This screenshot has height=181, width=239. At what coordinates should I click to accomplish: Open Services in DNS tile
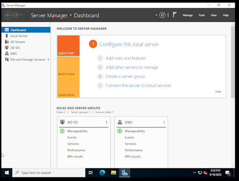click(x=131, y=144)
